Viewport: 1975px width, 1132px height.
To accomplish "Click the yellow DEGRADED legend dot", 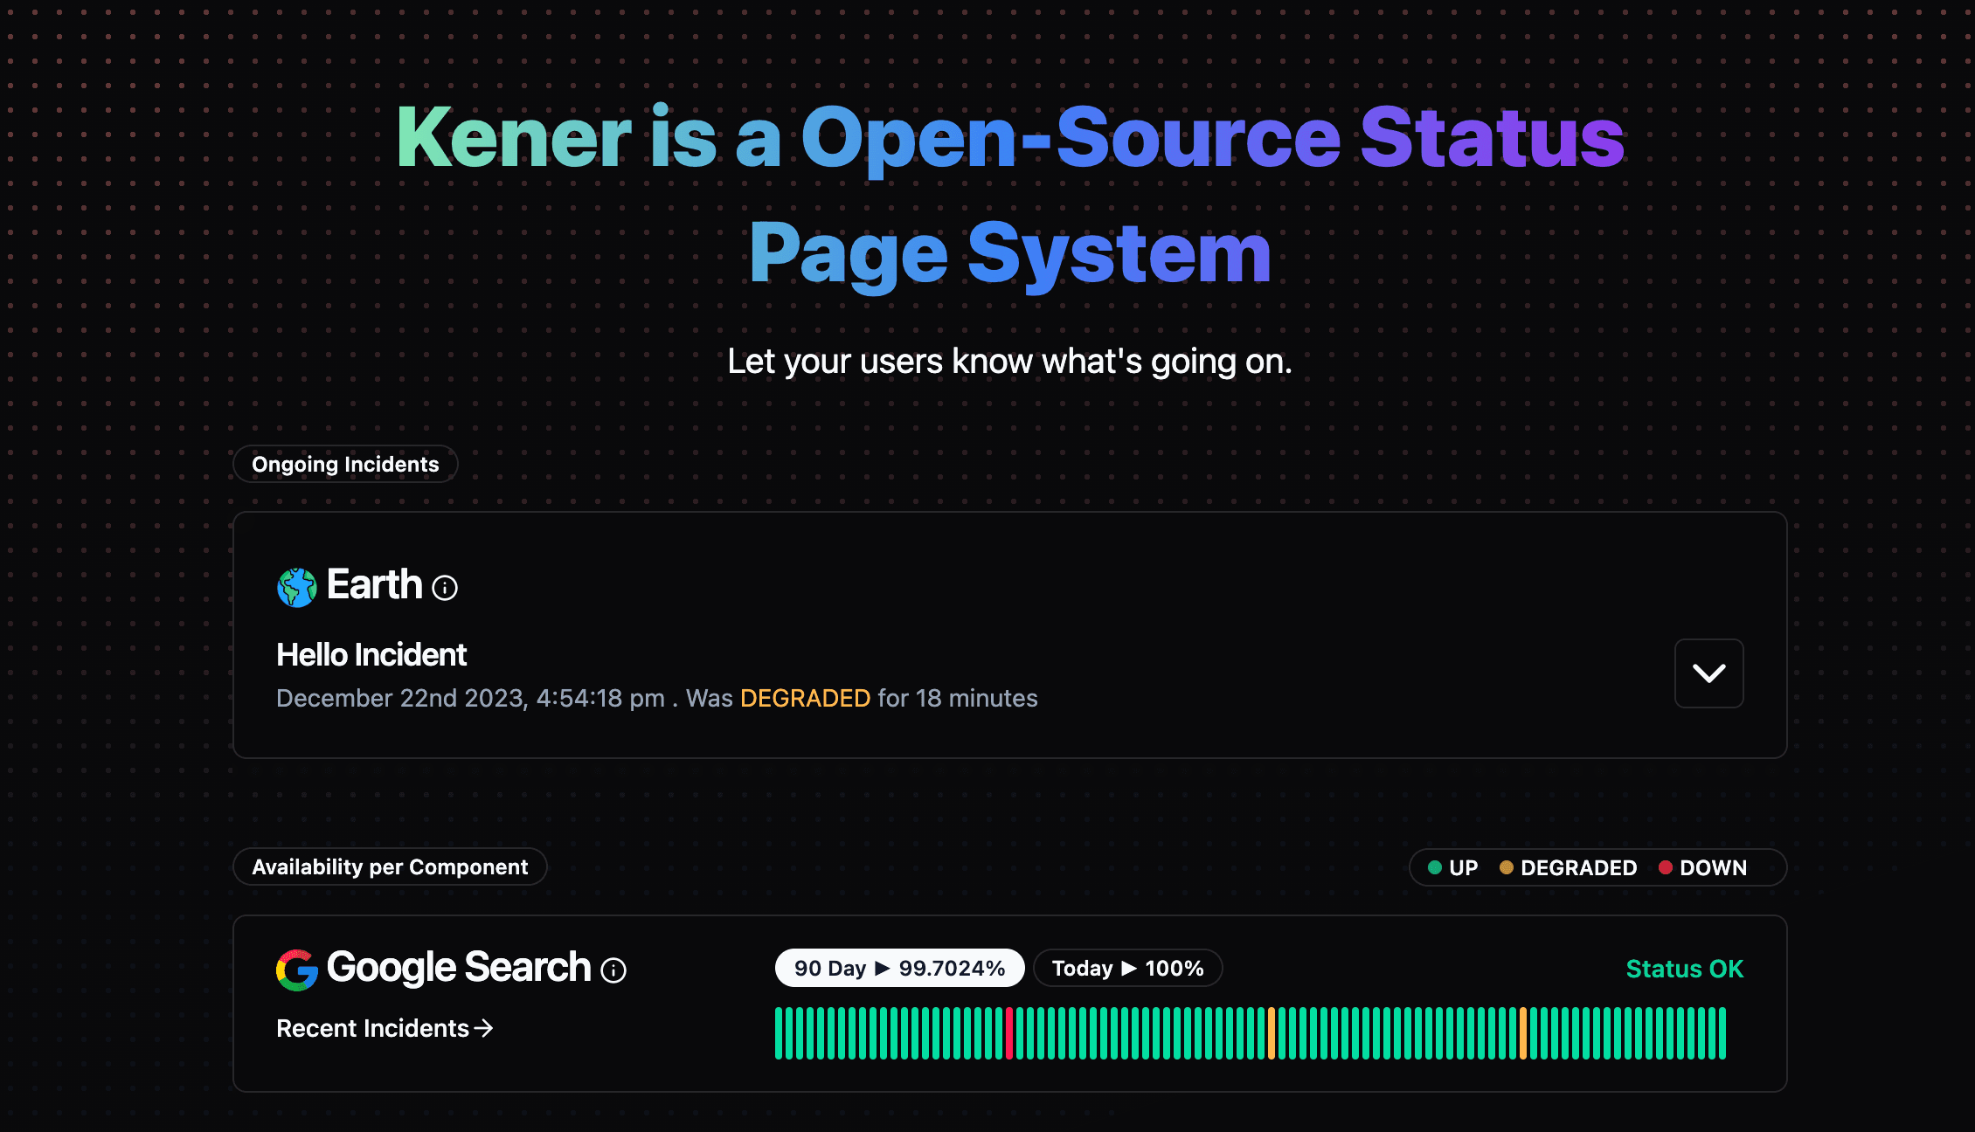I will point(1506,867).
